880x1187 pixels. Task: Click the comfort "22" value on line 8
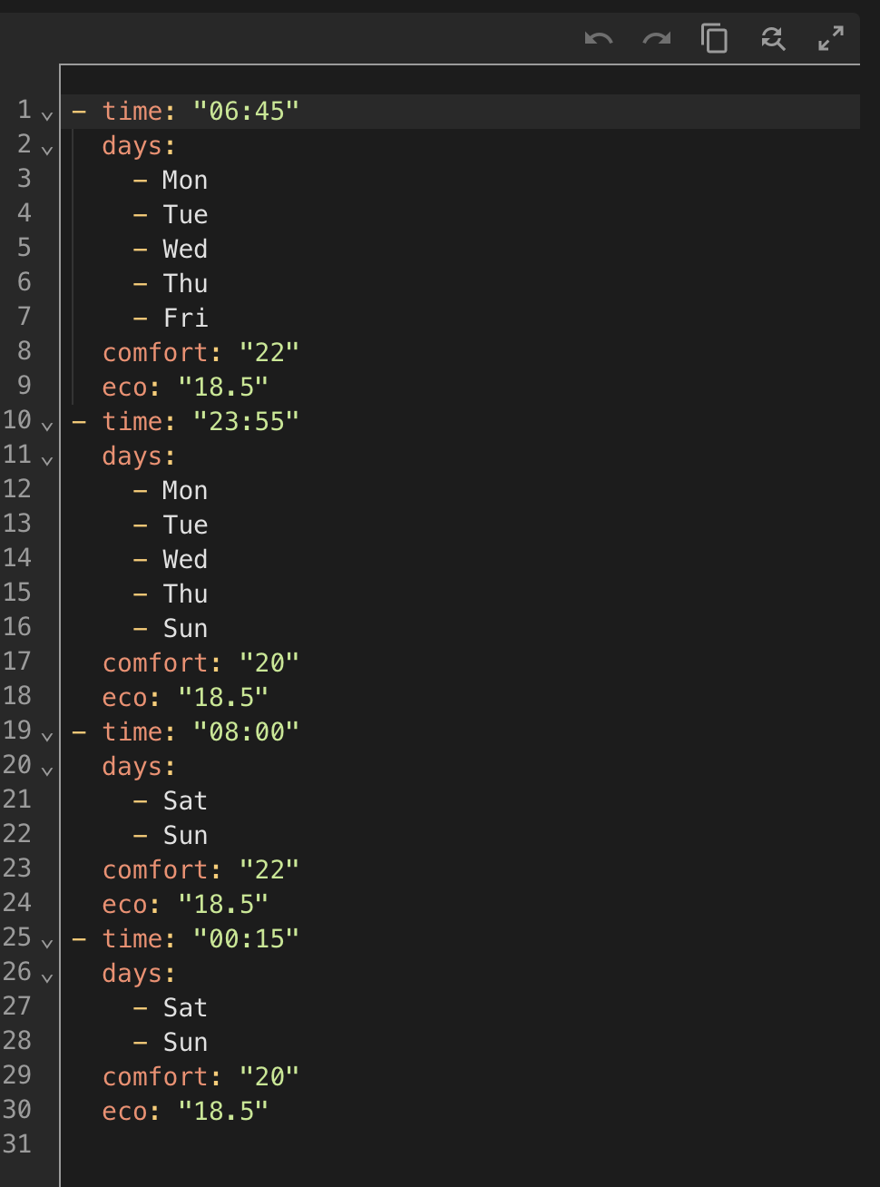[x=269, y=353]
